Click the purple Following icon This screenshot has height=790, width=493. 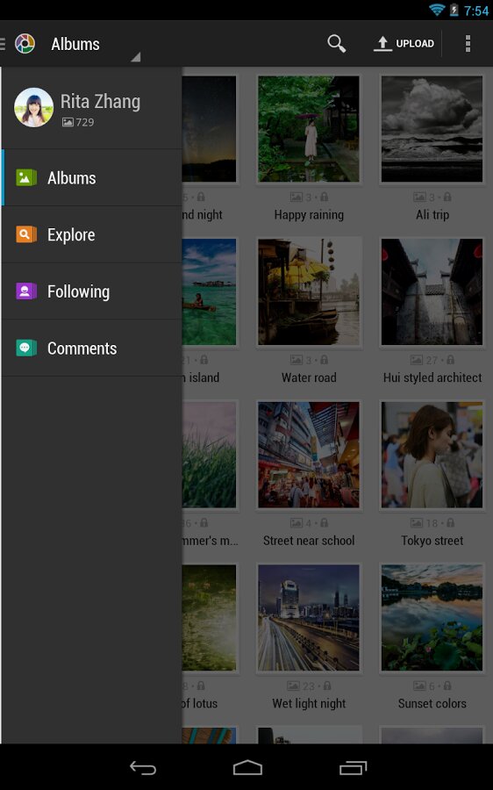[26, 291]
